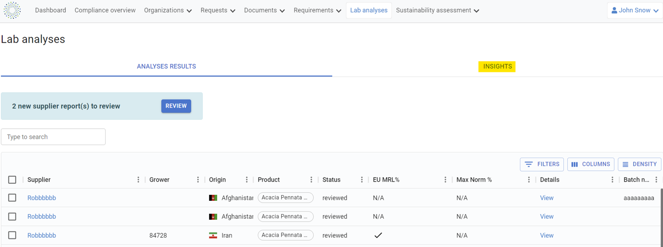Click the EU MRL% checkmark in Iran row
Viewport: 663px width, 247px height.
coord(378,235)
